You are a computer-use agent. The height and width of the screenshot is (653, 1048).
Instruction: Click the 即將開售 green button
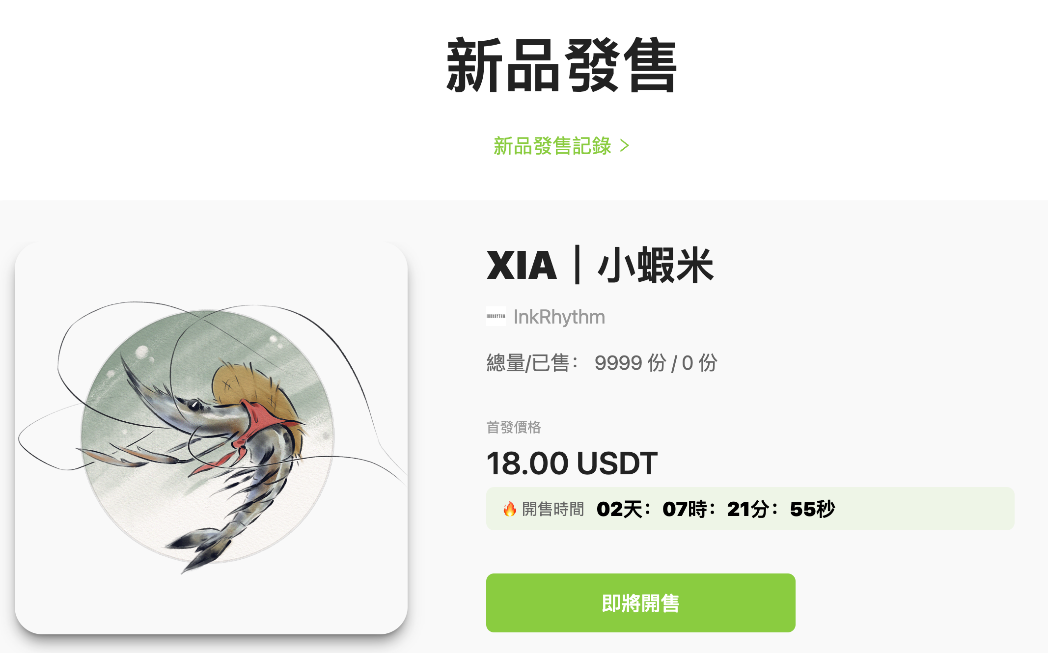tap(640, 603)
